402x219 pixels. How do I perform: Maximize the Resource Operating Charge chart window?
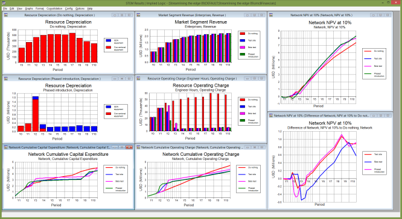[x=254, y=79]
